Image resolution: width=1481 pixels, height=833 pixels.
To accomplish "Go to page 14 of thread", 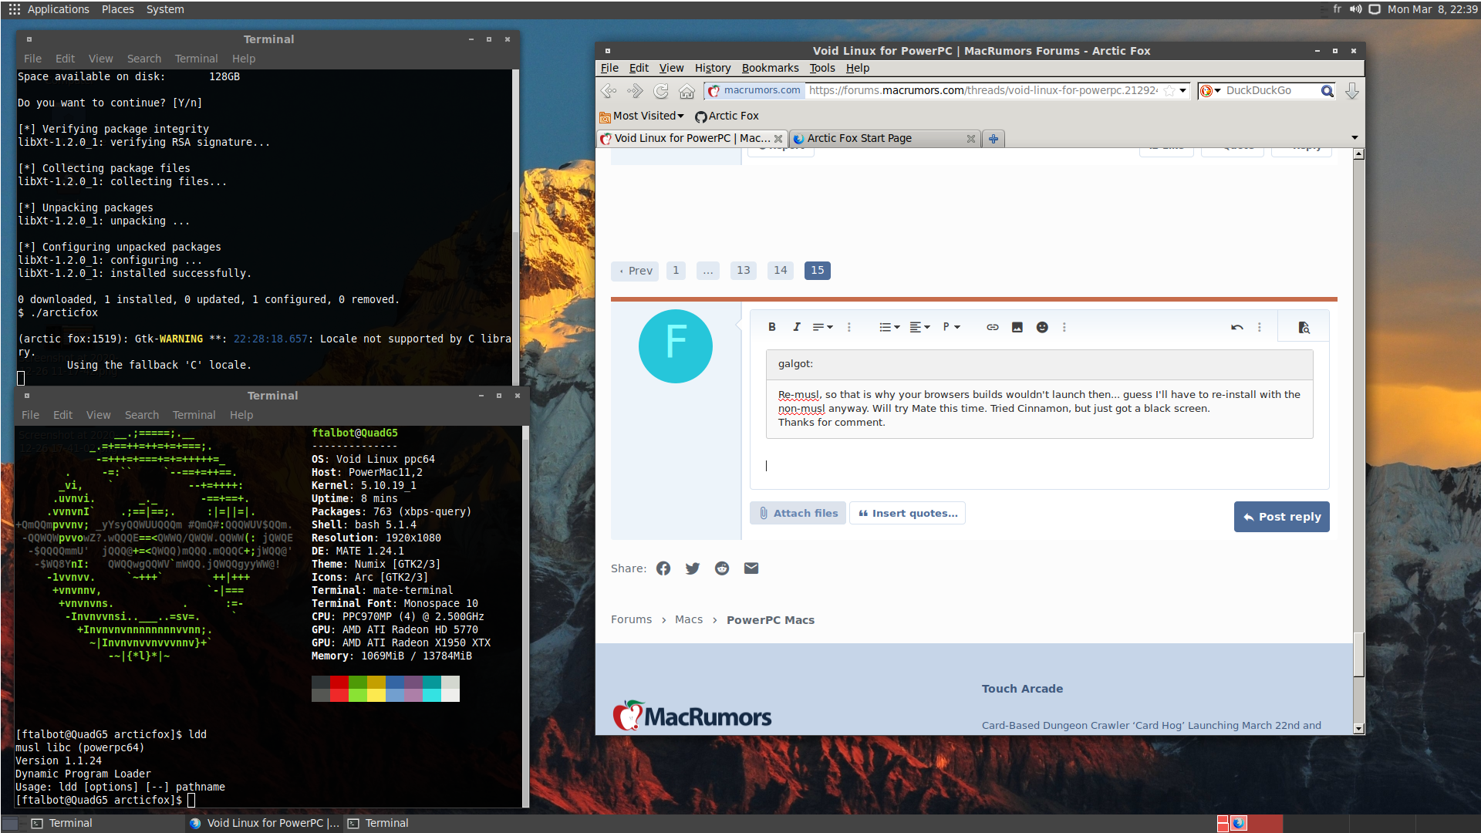I will [x=780, y=270].
